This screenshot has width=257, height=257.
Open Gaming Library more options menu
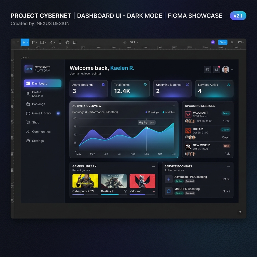153,166
